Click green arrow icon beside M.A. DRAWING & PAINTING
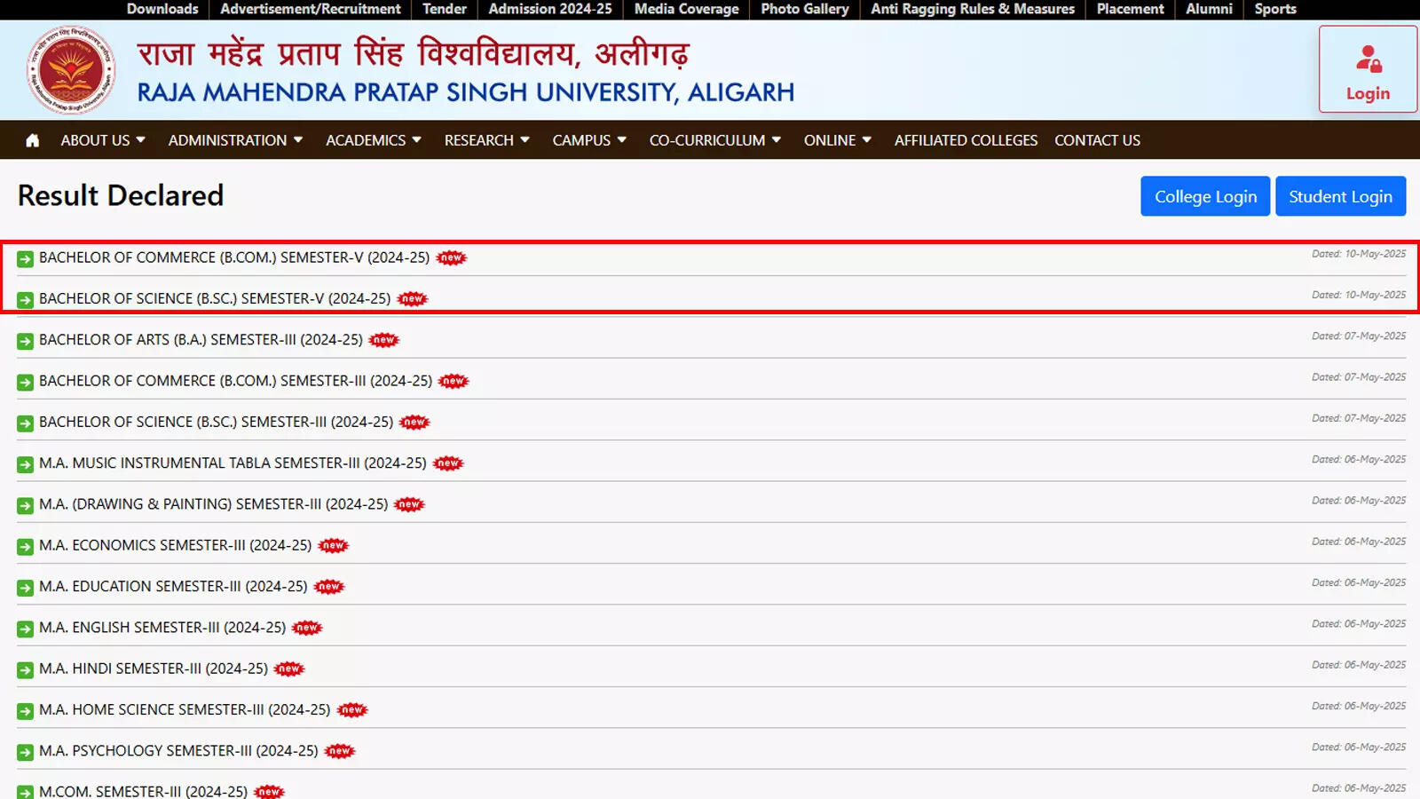1420x799 pixels. [x=26, y=506]
